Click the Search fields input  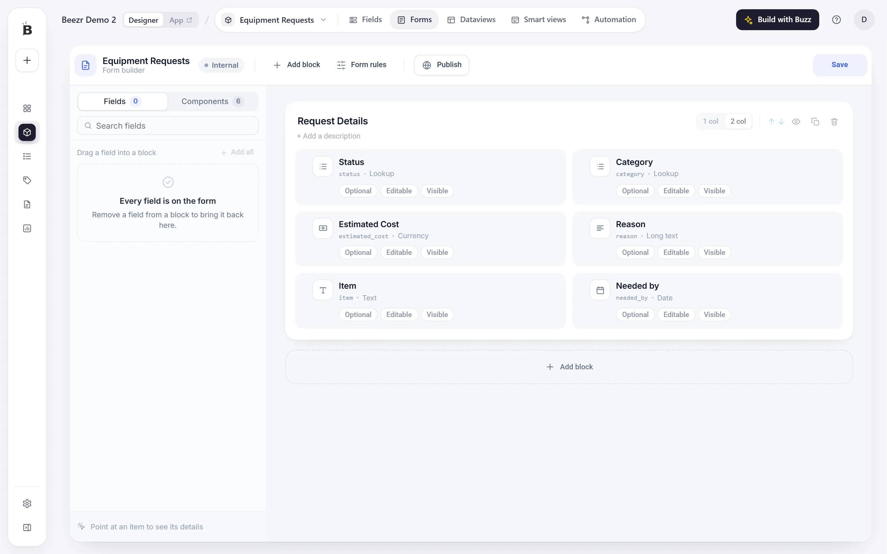click(168, 126)
